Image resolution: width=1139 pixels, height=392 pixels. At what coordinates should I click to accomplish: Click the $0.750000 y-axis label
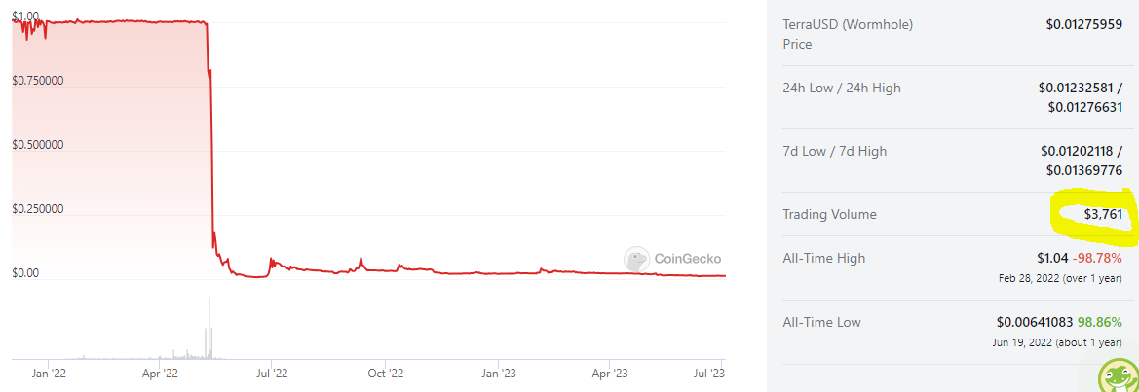pyautogui.click(x=38, y=81)
